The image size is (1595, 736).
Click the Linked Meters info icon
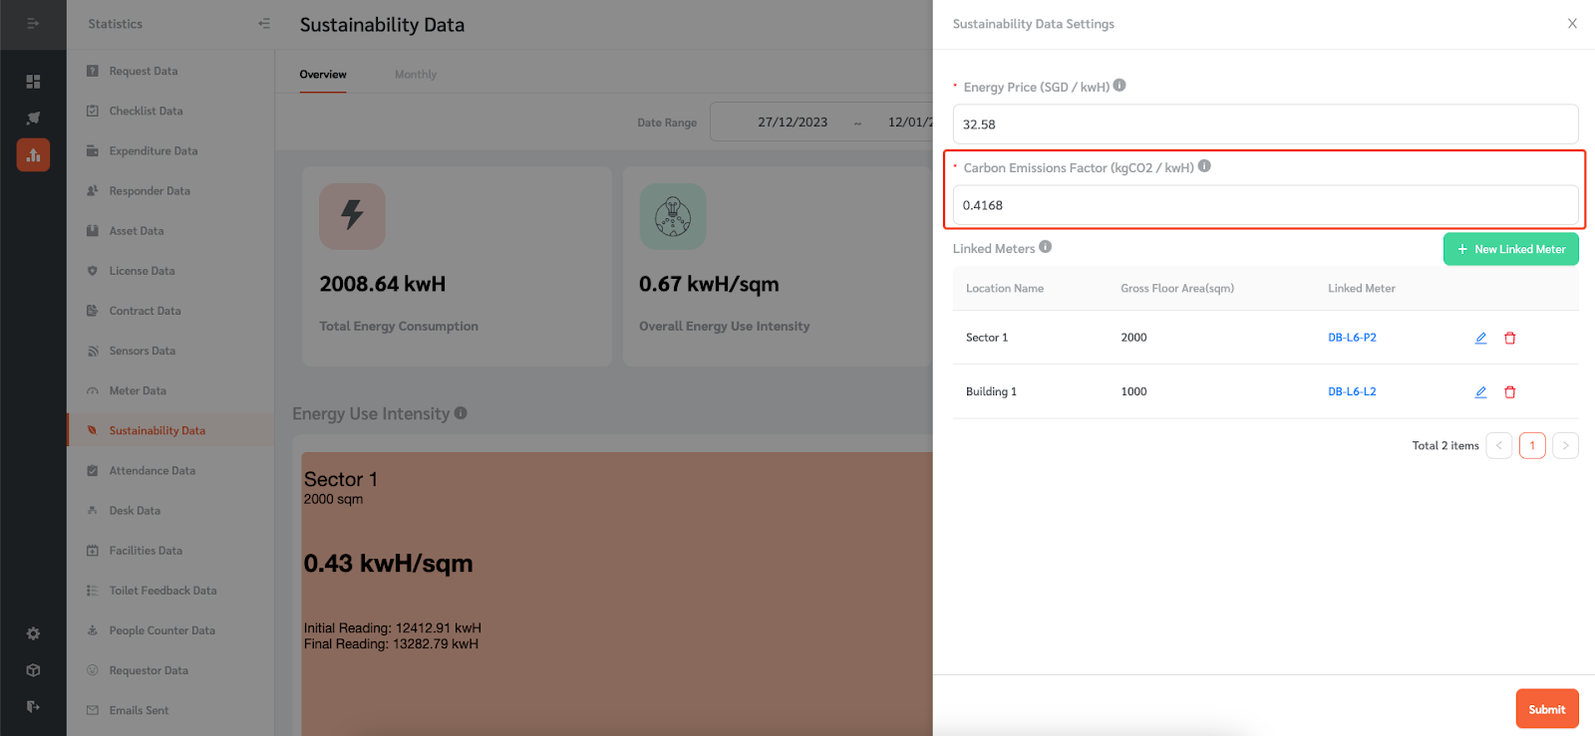(1045, 247)
